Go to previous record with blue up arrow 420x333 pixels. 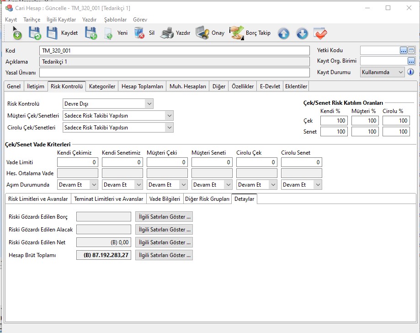point(284,33)
